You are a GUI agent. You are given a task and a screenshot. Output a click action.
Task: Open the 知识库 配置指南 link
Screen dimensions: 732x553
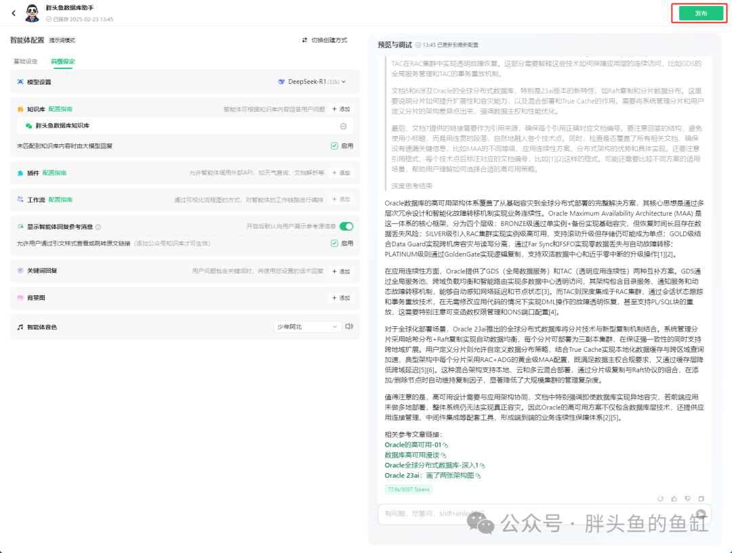(x=61, y=109)
